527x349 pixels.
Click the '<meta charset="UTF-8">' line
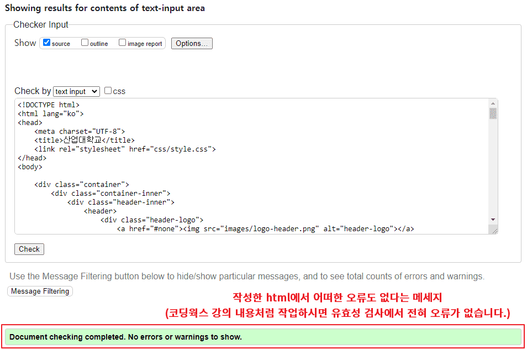point(80,131)
